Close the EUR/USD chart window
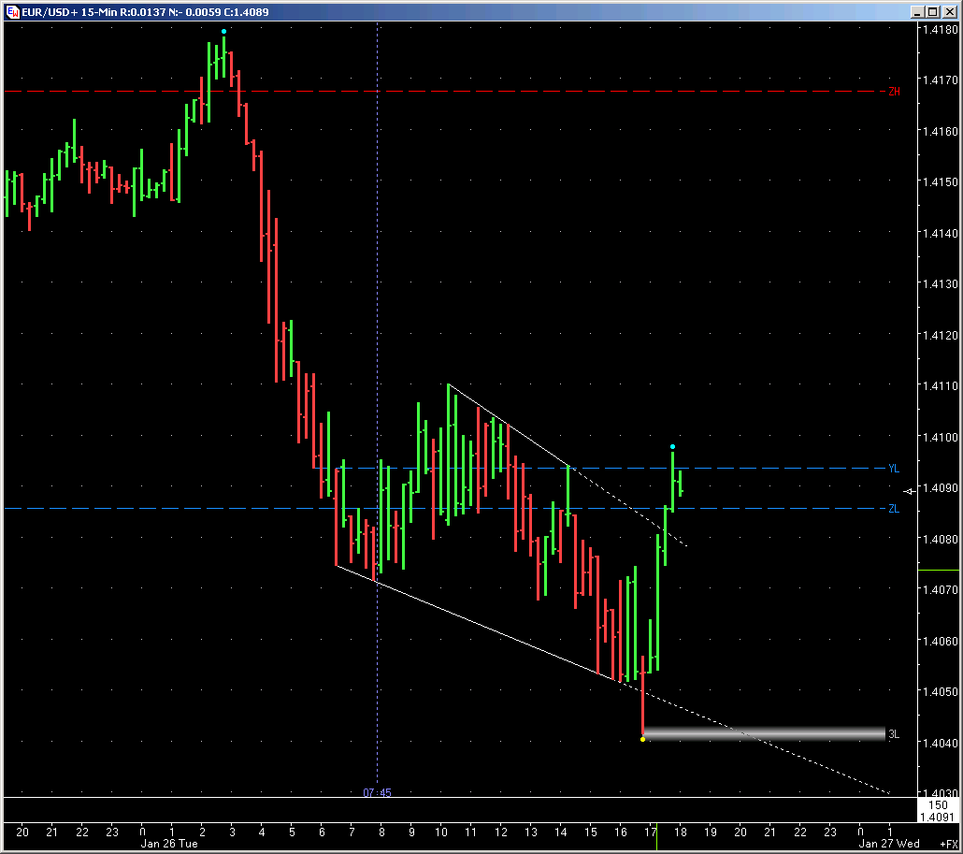The image size is (963, 854). [948, 11]
